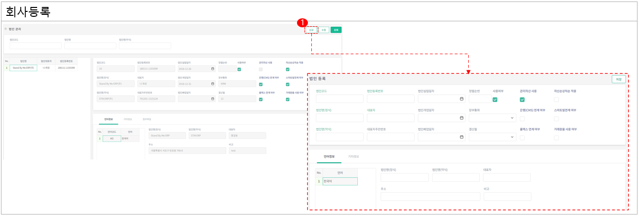The width and height of the screenshot is (639, 216).
Task: Check 은행(CMS) 연계 여부 in 법인 등록 form
Action: 522,118
